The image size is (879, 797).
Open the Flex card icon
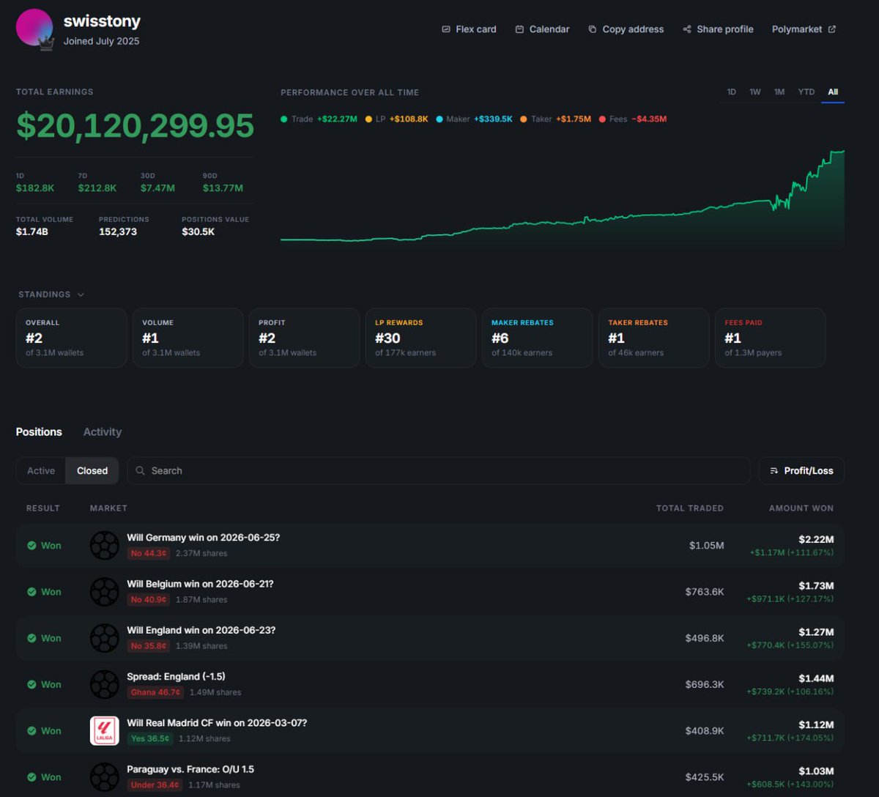click(x=445, y=29)
